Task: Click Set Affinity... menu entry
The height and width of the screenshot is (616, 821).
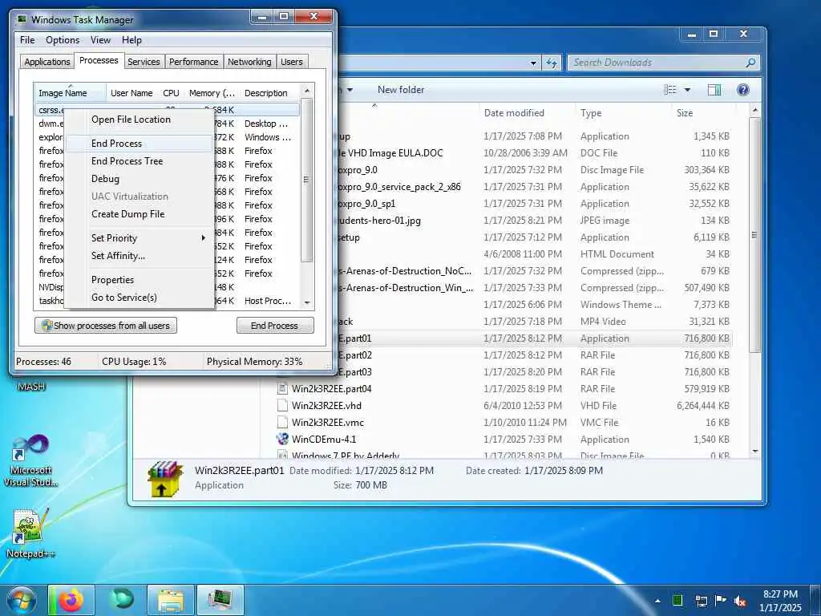Action: click(x=140, y=256)
